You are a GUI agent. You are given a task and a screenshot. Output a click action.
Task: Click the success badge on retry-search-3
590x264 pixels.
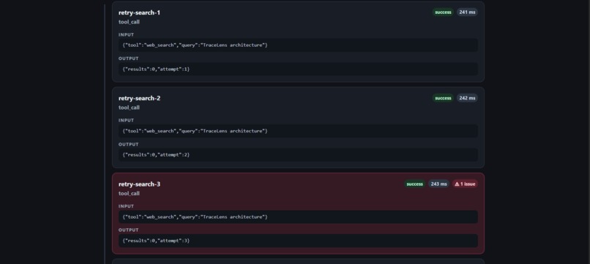(414, 184)
